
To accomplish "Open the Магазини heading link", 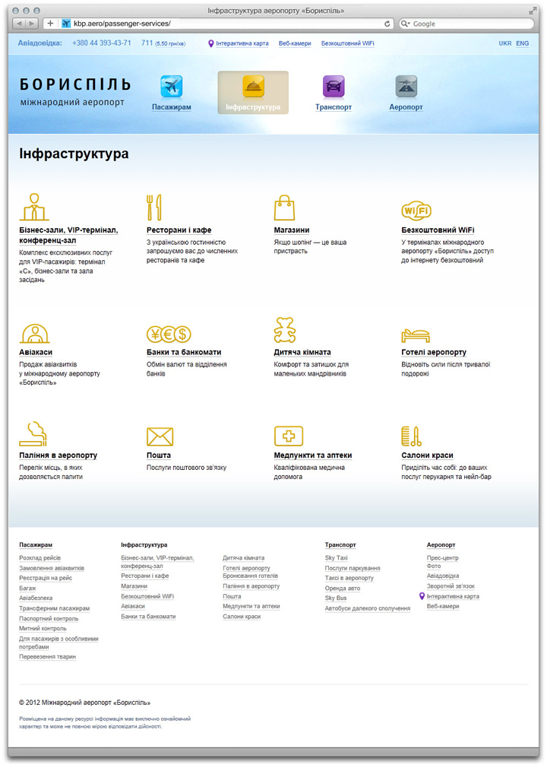I will (292, 230).
